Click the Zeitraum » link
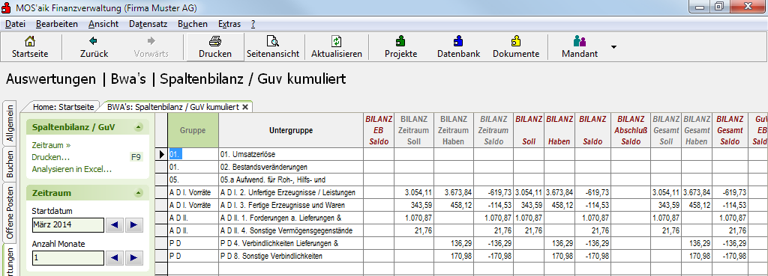 (x=52, y=145)
